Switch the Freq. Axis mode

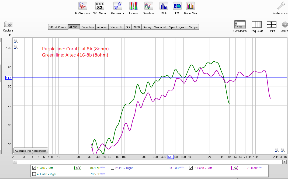click(x=256, y=27)
